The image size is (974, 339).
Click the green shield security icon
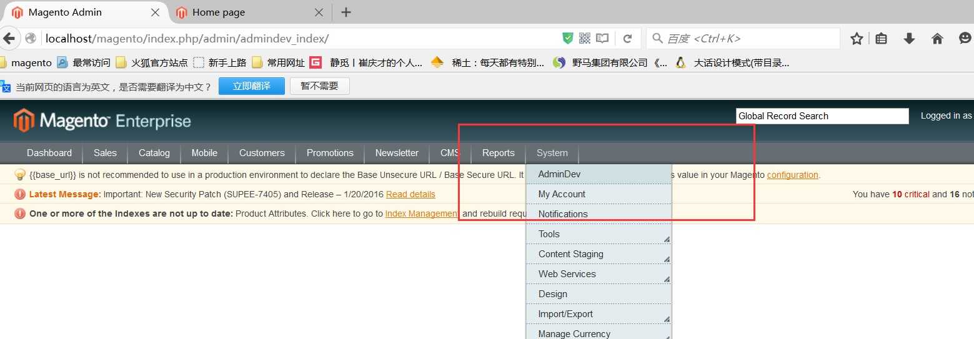click(567, 39)
